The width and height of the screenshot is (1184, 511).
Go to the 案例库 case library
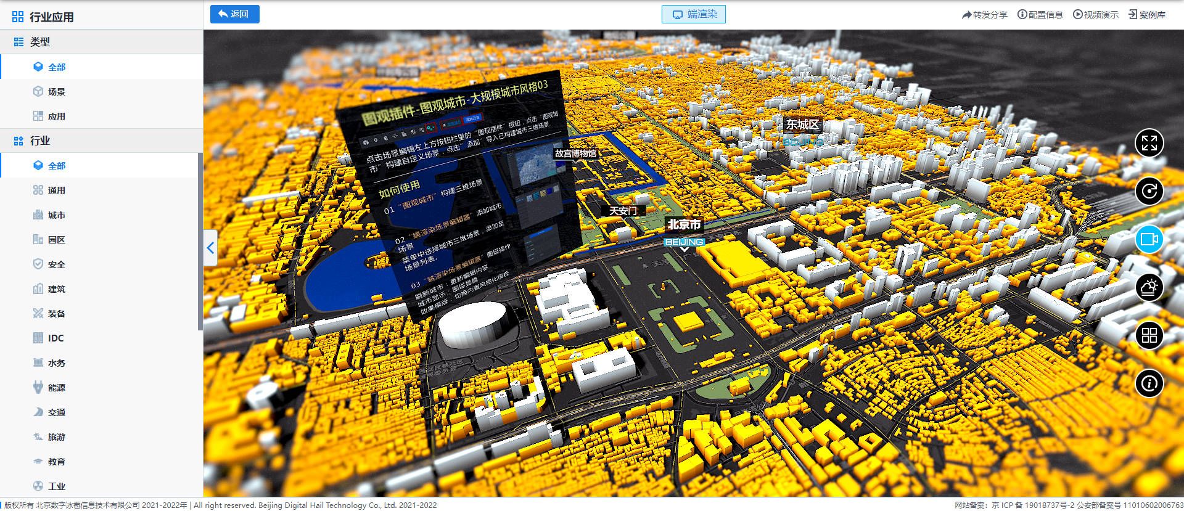tap(1147, 15)
